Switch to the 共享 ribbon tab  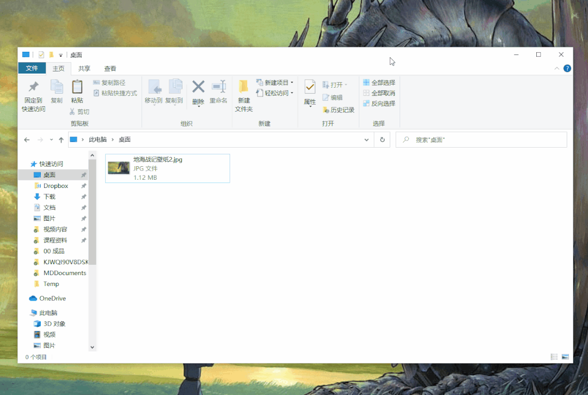coord(84,68)
